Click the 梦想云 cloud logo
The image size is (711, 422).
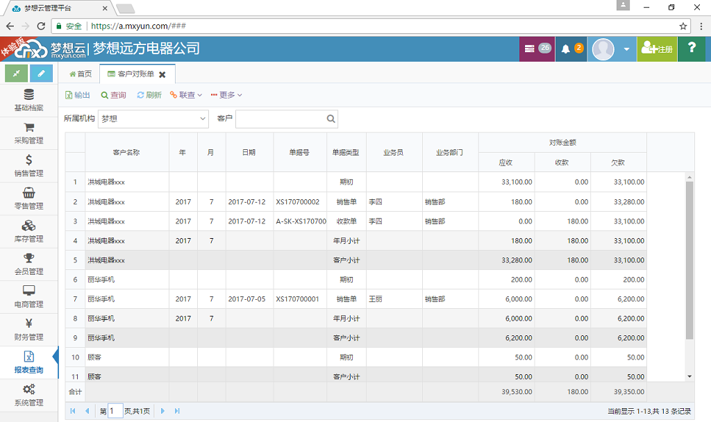(30, 49)
